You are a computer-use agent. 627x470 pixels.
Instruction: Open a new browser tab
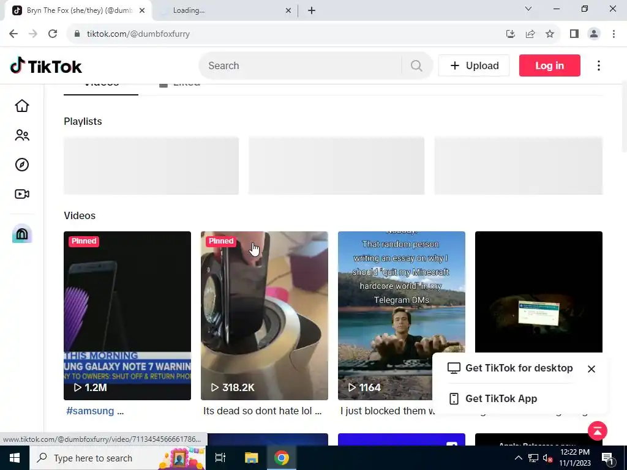312,11
